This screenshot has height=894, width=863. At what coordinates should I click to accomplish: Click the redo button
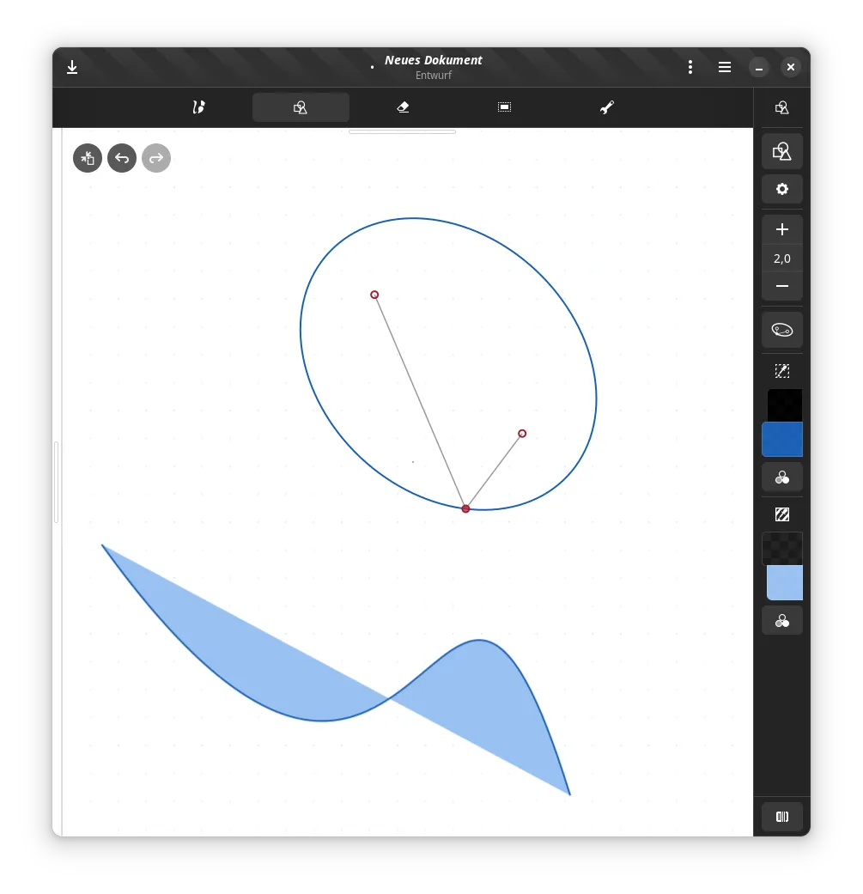[x=156, y=158]
